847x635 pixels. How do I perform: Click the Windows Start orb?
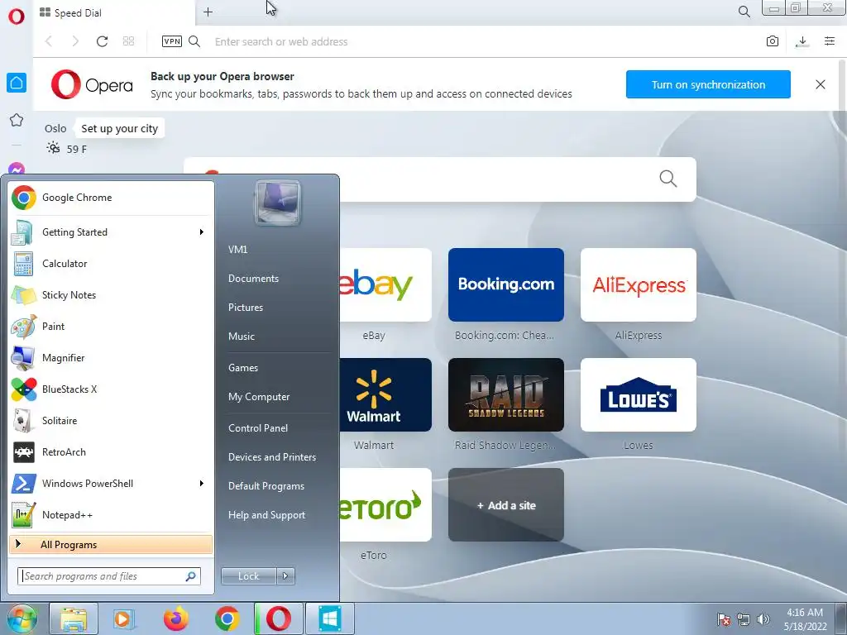[x=22, y=618]
